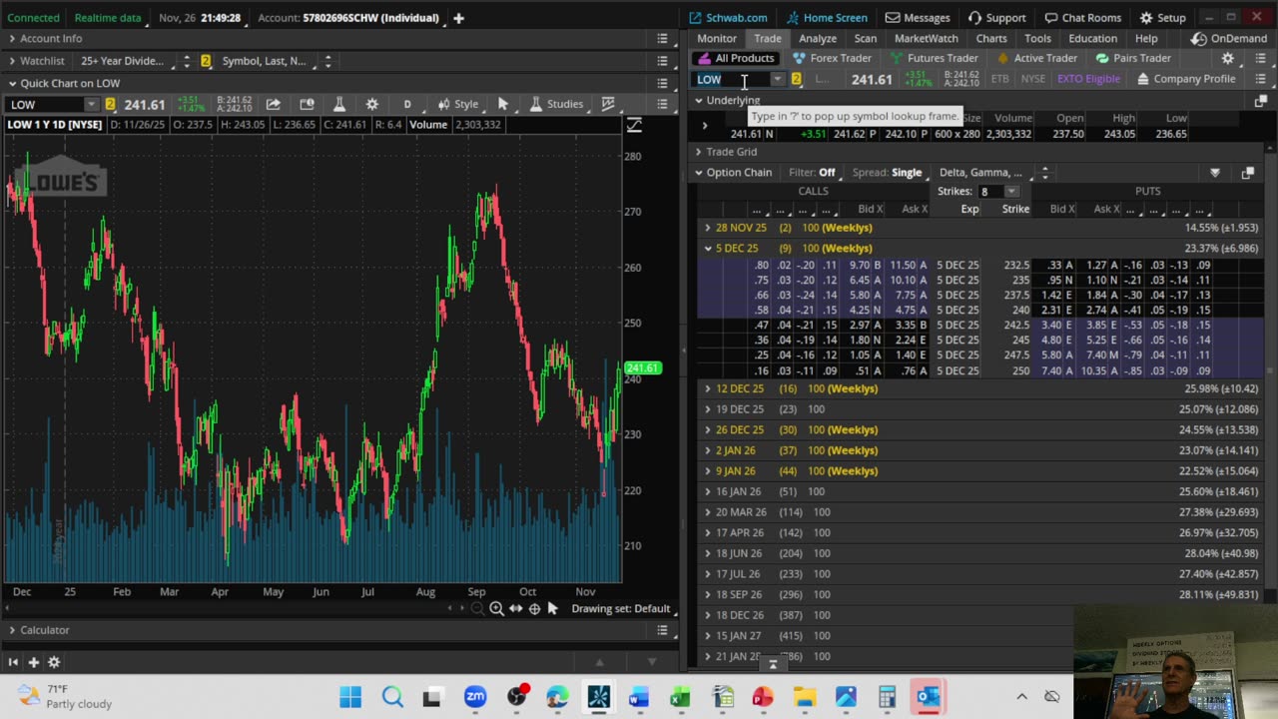The image size is (1278, 719).
Task: Collapse sidebar with first-page arrow icon
Action: tap(13, 661)
